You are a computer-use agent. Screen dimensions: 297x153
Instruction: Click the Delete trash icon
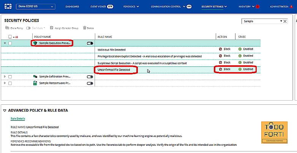click(84, 28)
